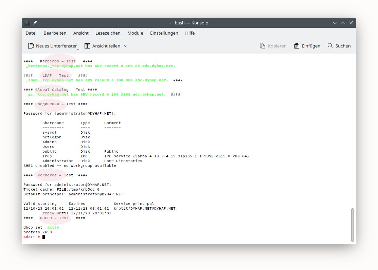Open the Einstellungen menu

(x=164, y=33)
